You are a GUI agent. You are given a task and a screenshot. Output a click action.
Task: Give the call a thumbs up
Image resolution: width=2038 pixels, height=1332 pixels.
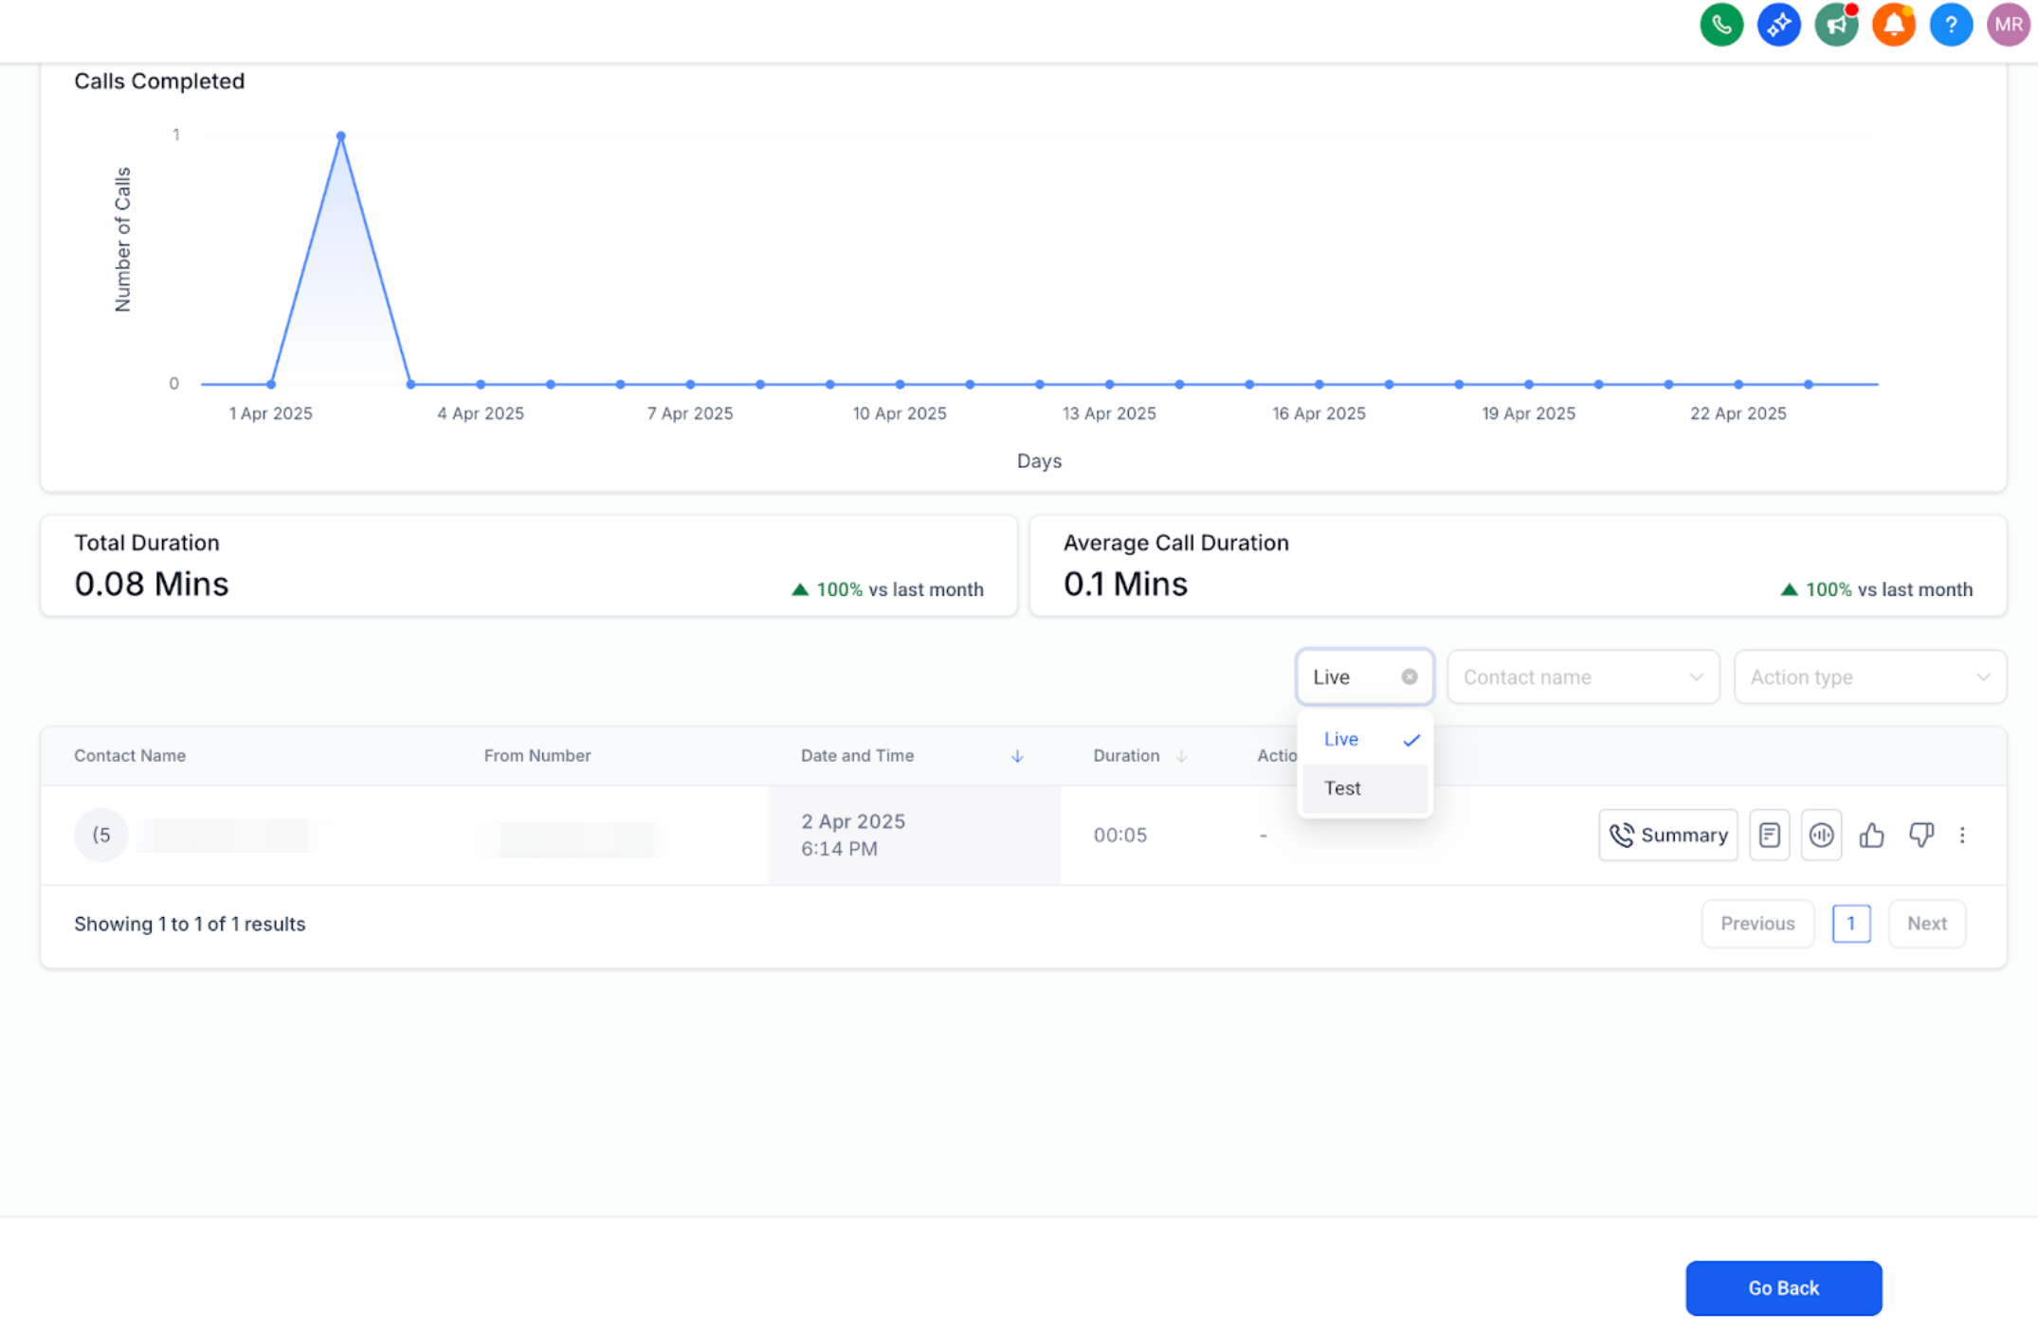click(x=1871, y=835)
